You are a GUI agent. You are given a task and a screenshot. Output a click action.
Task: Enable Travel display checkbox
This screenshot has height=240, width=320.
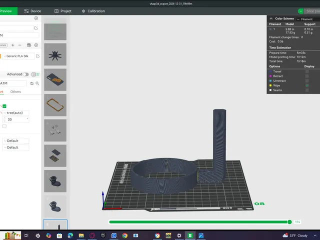point(307,71)
